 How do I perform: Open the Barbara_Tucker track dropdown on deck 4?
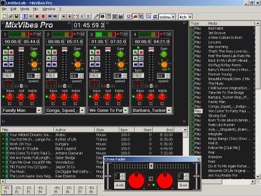[169, 110]
